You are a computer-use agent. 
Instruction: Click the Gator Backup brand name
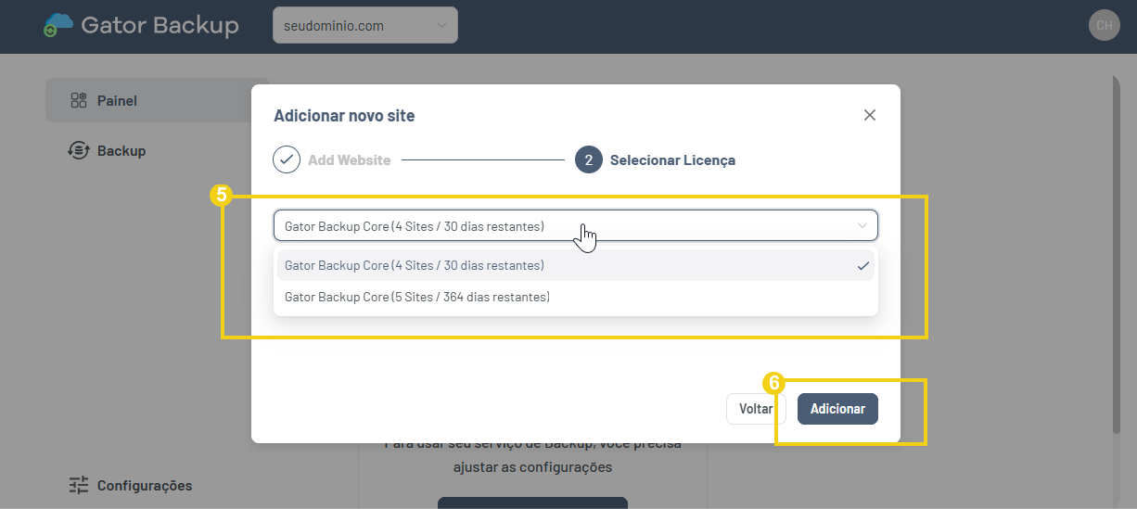(x=160, y=25)
